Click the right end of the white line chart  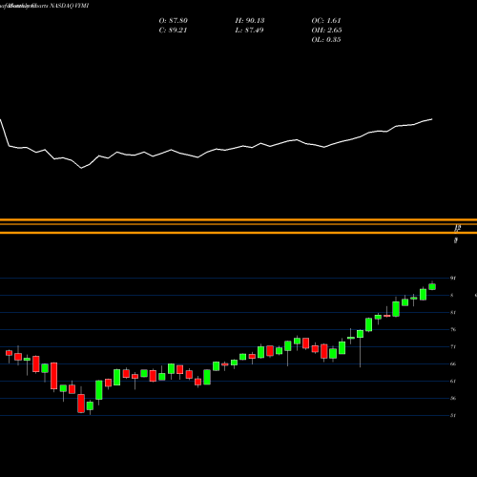432,119
